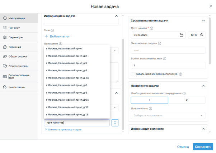Click the start date field 05.10.2026
The height and width of the screenshot is (153, 216).
tap(158, 35)
